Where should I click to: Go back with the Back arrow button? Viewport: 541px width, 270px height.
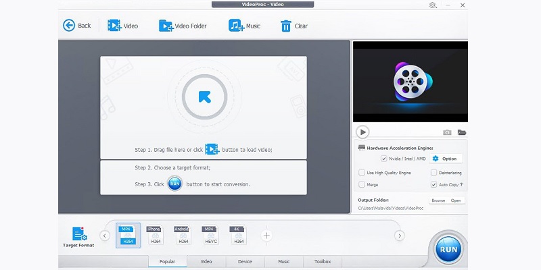pos(76,26)
